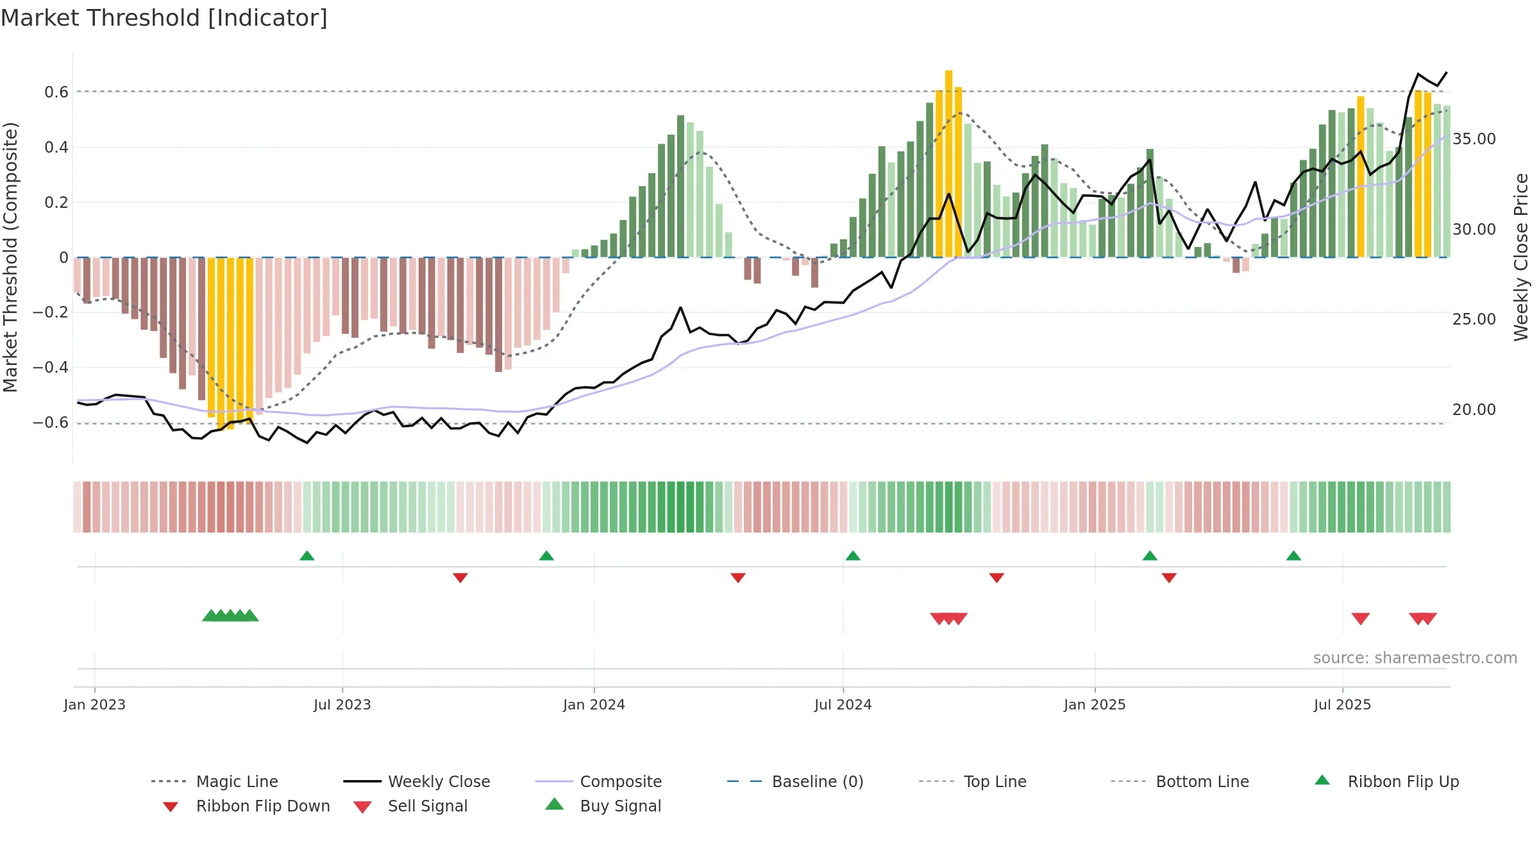Click the 25.00 price axis label
The height and width of the screenshot is (866, 1539).
click(1474, 319)
